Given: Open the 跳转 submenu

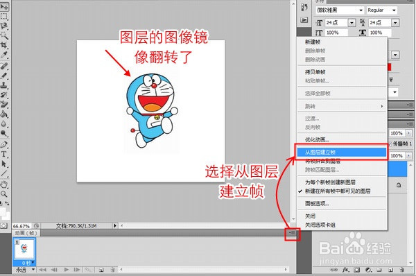Looking at the screenshot, I should [342, 106].
